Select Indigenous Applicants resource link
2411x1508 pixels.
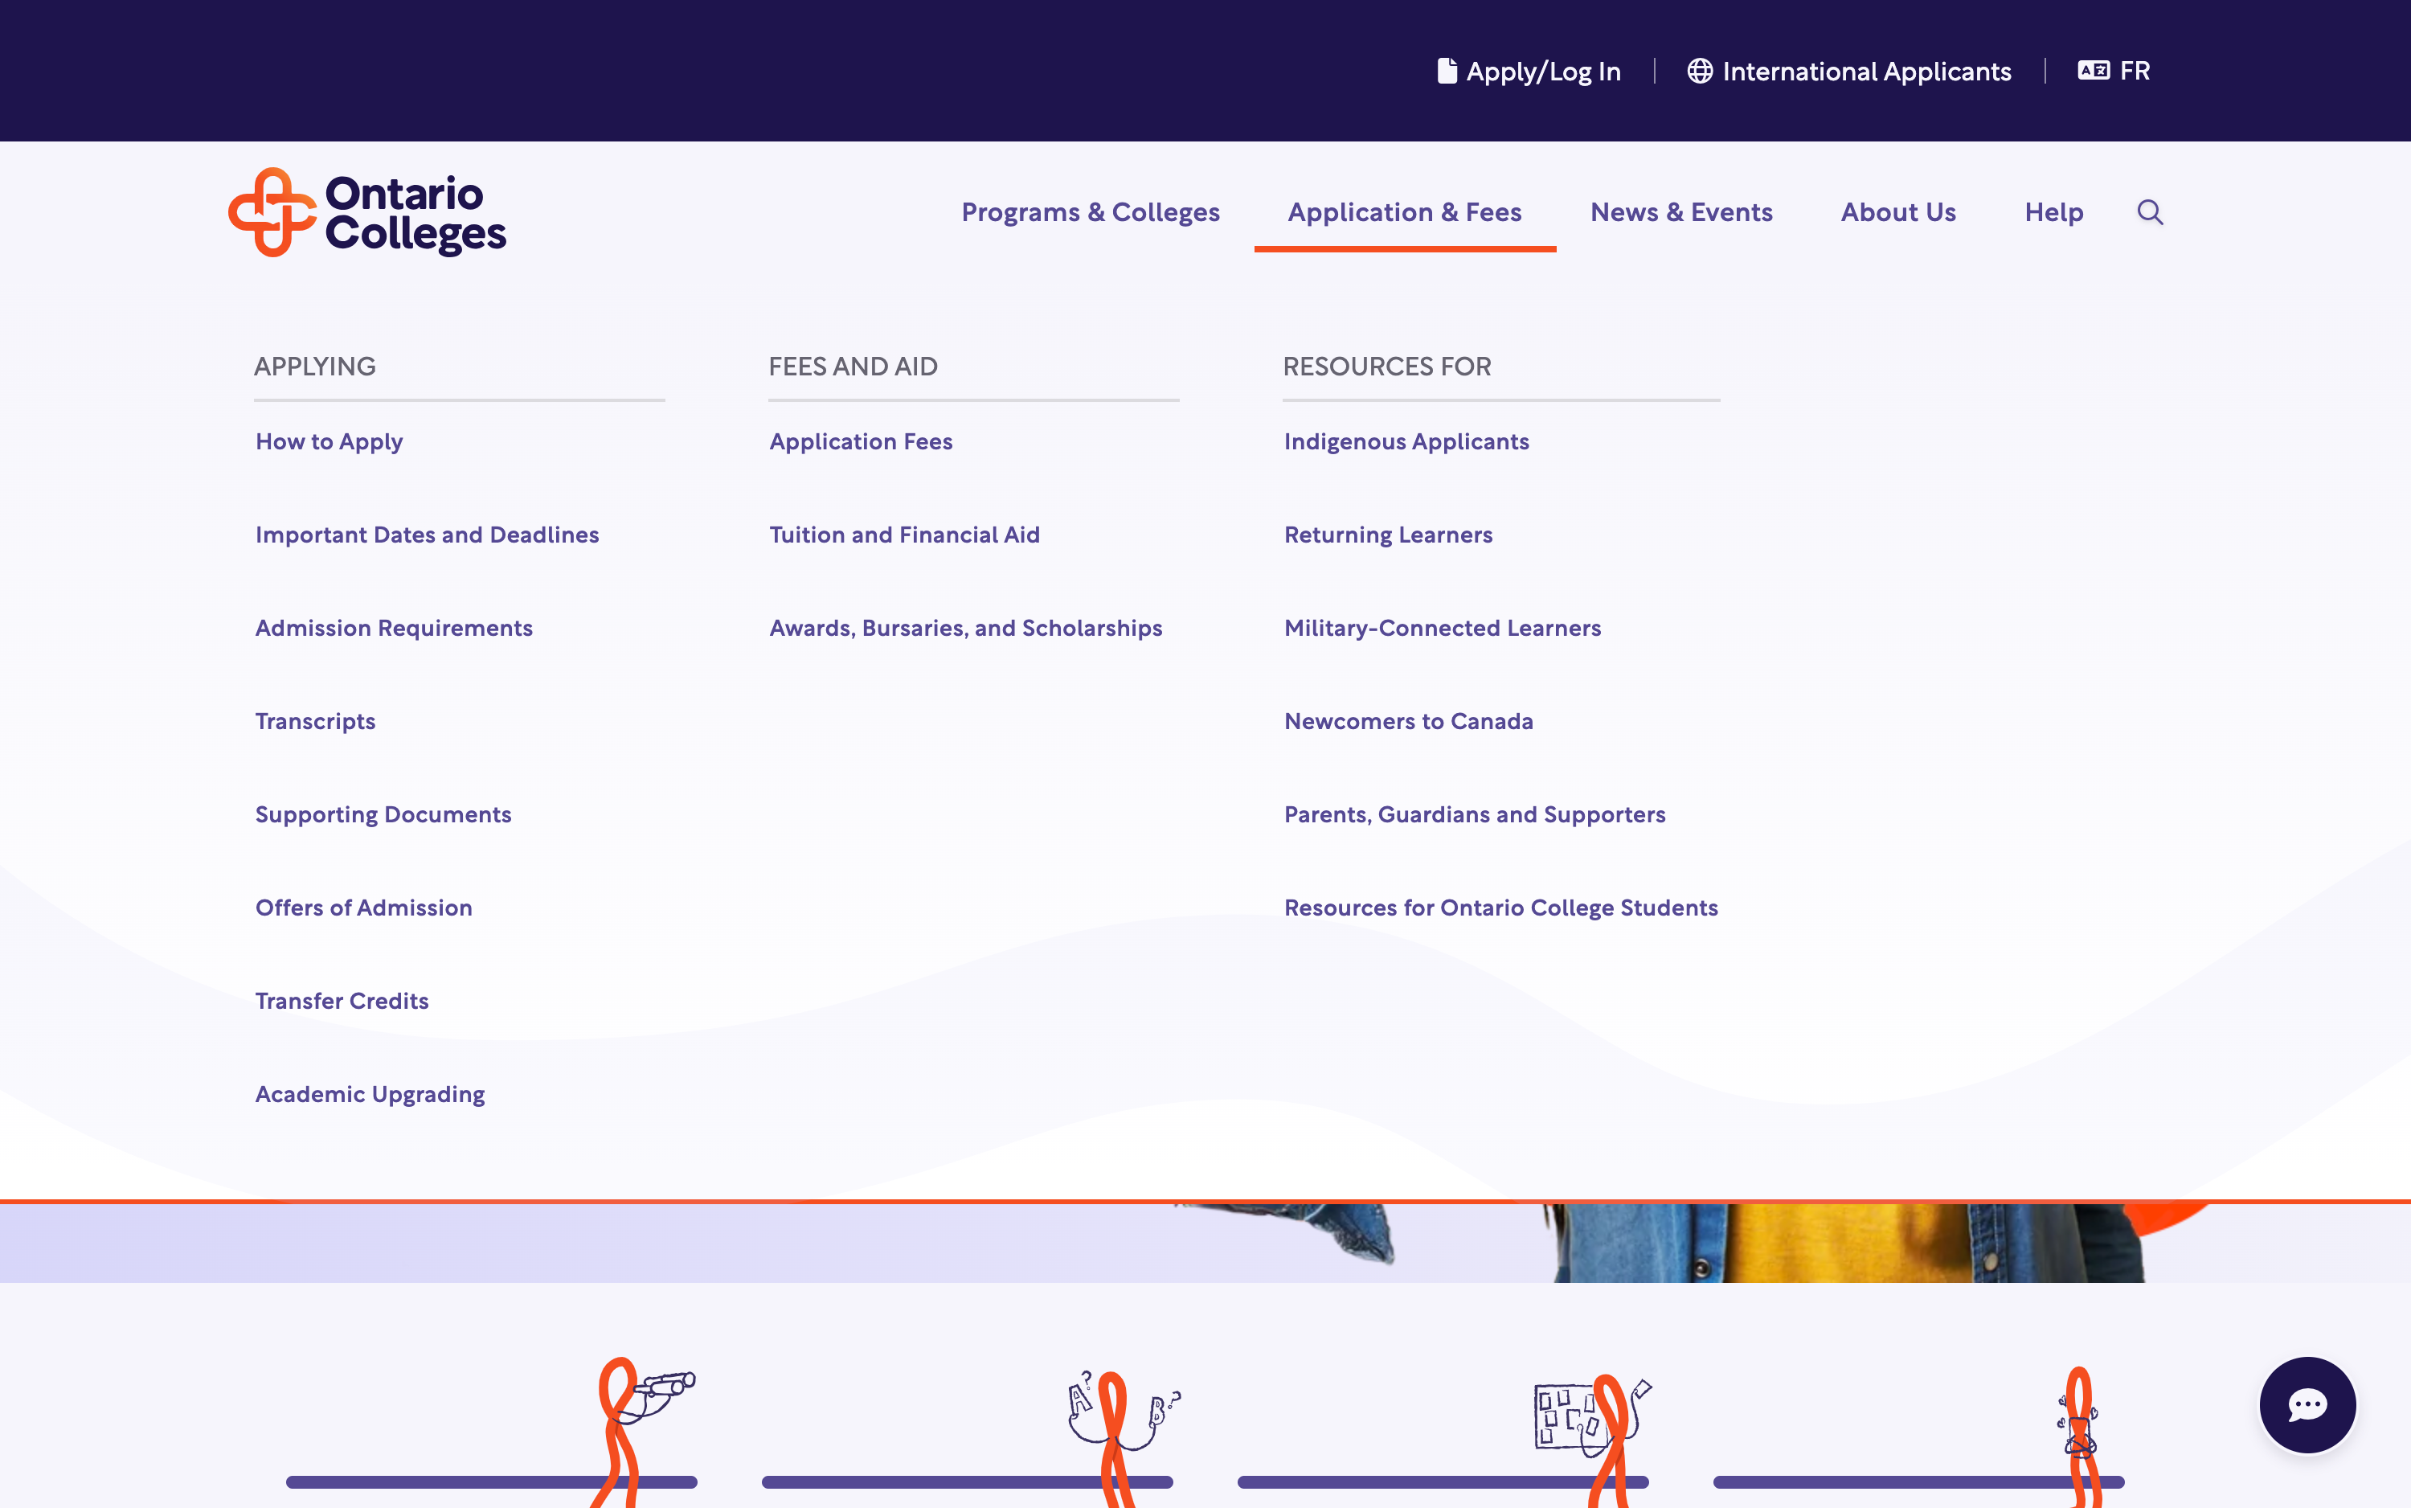(x=1406, y=442)
